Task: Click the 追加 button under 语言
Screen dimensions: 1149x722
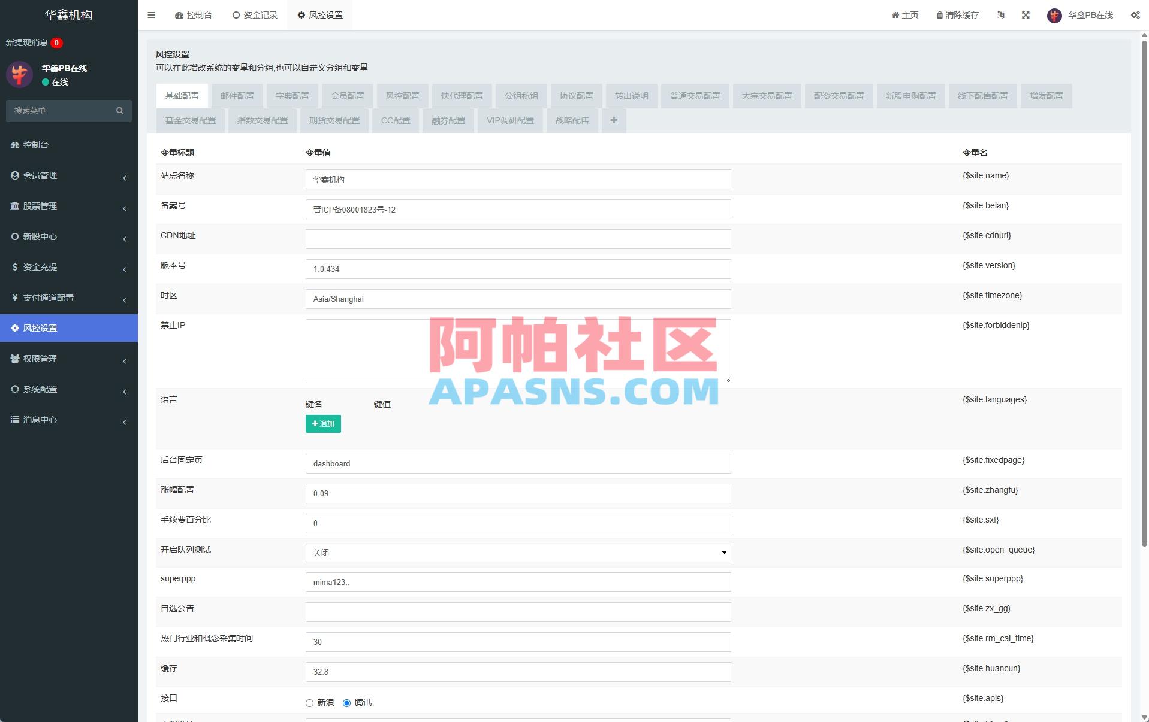Action: pyautogui.click(x=323, y=424)
